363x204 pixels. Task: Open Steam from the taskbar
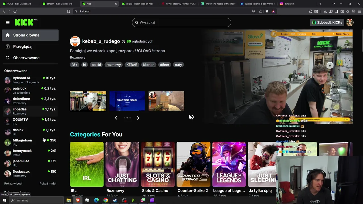coord(115,200)
